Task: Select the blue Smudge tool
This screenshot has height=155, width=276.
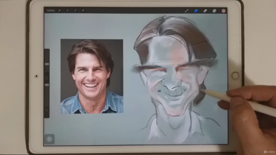Action: click(x=196, y=11)
